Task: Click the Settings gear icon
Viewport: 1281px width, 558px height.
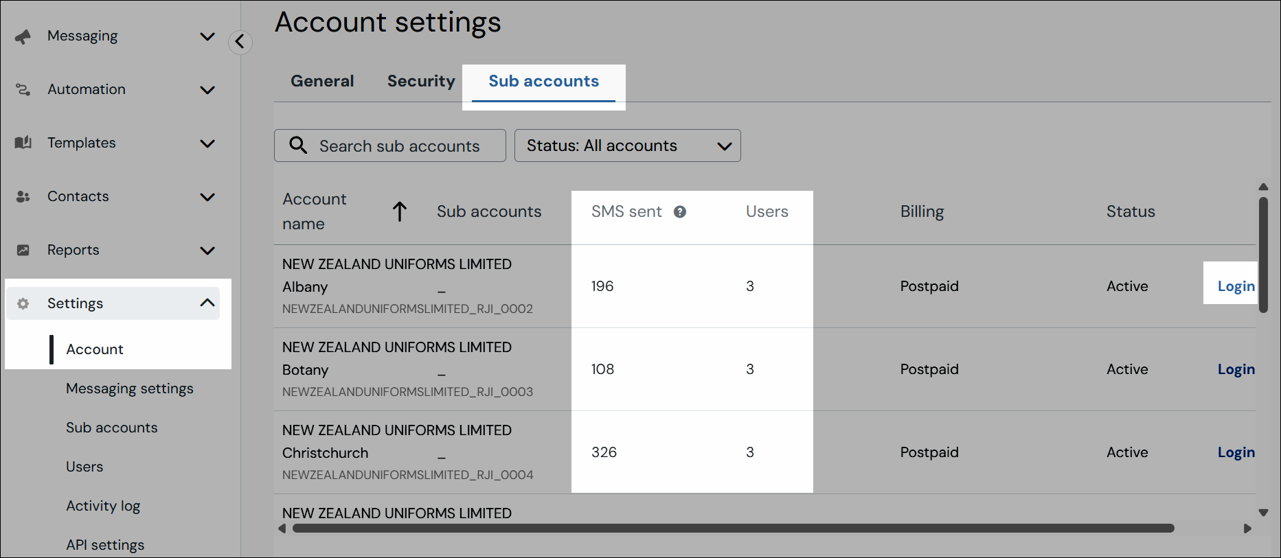Action: click(x=23, y=303)
